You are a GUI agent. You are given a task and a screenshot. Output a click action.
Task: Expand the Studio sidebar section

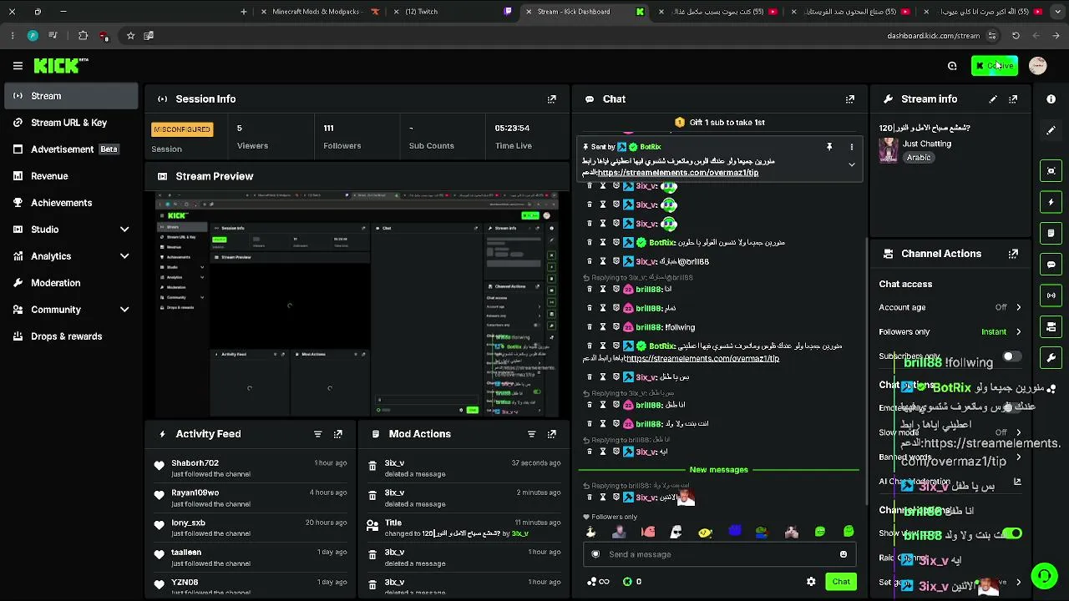(x=124, y=230)
